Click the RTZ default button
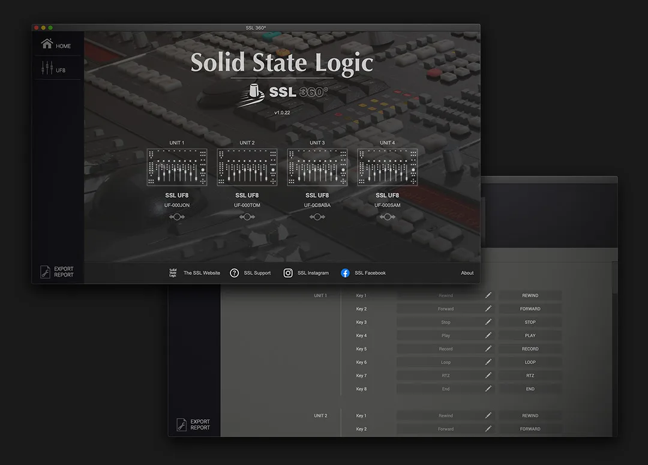This screenshot has height=465, width=648. coord(530,376)
